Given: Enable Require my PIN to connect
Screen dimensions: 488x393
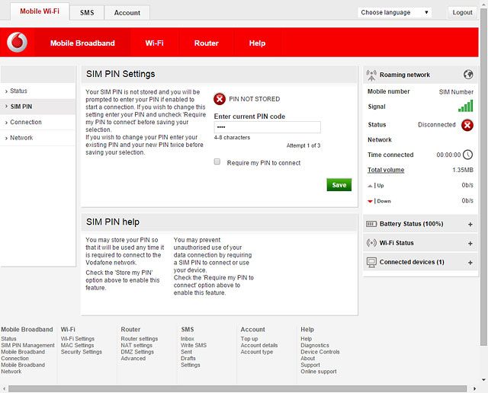Looking at the screenshot, I should (x=217, y=162).
